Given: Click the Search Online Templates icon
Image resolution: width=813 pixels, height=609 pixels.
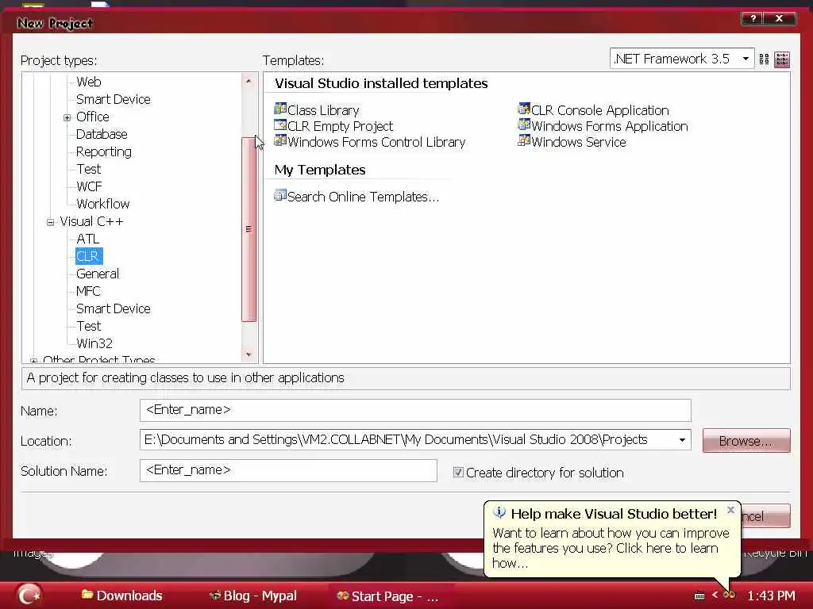Looking at the screenshot, I should pos(280,195).
